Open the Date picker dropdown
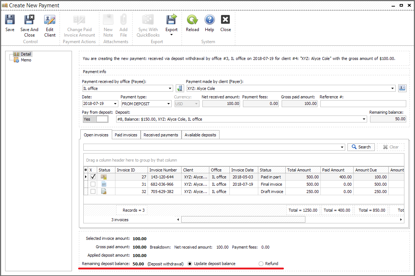415x276 pixels. point(115,104)
